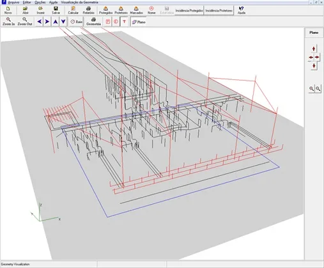
Task: Select the Nome tool
Action: coord(151,10)
